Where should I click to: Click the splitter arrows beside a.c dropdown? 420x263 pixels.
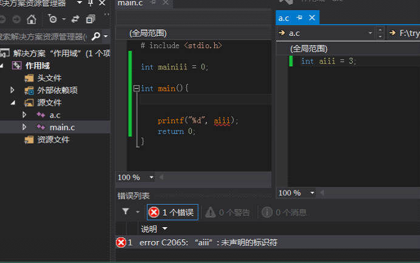[x=380, y=33]
